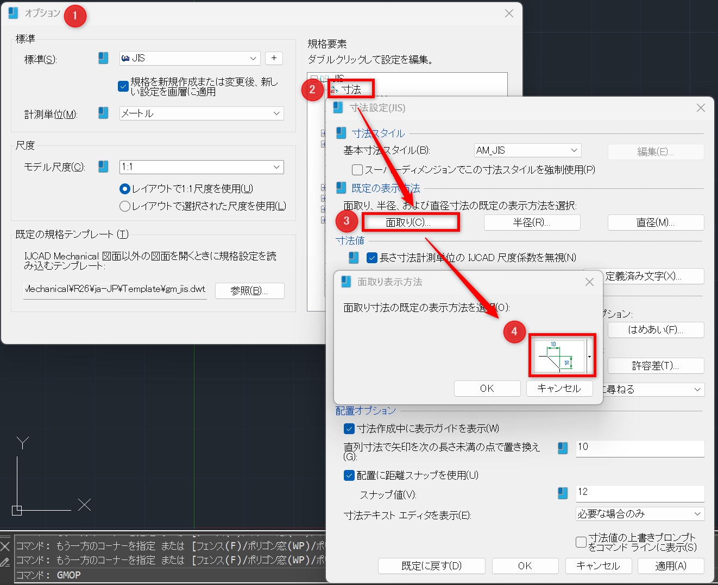Click the スナップ値 field containing 12
This screenshot has height=585, width=718.
tap(640, 493)
